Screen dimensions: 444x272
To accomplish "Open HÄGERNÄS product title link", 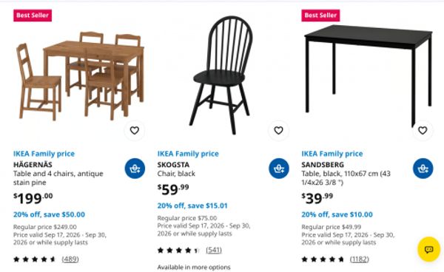I will point(33,165).
